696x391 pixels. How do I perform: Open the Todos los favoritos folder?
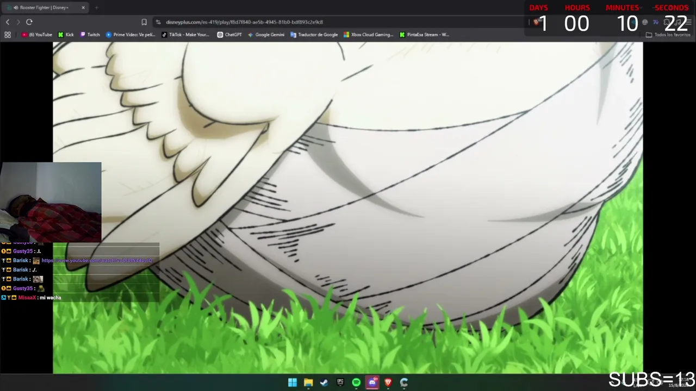668,35
